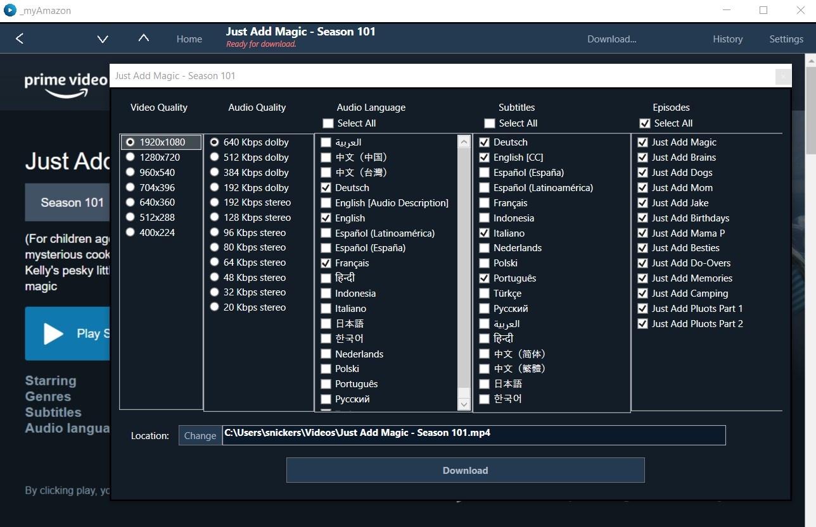
Task: Click the download location path field
Action: 474,435
